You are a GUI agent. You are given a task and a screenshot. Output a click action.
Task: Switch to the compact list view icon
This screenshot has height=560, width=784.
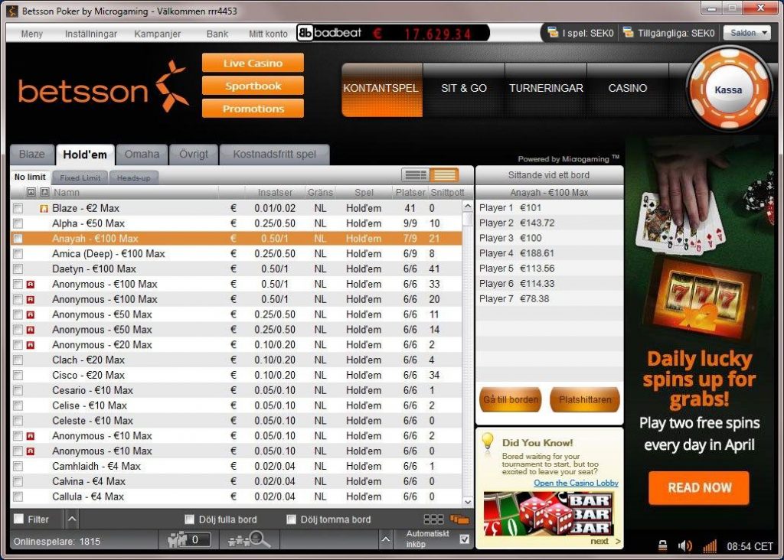(416, 175)
